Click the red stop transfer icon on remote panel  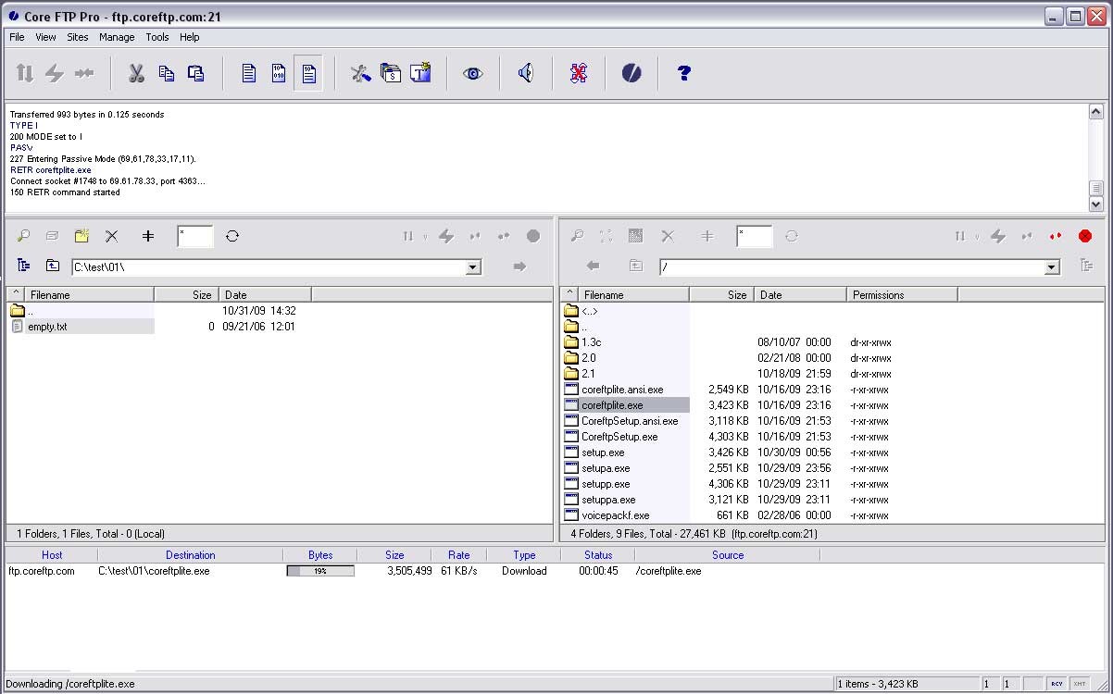coord(1084,236)
